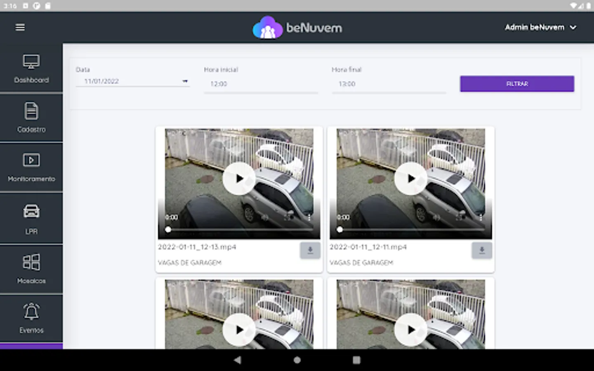This screenshot has height=371, width=594.
Task: Expand the Admin beNuvem account dropdown
Action: coord(540,27)
